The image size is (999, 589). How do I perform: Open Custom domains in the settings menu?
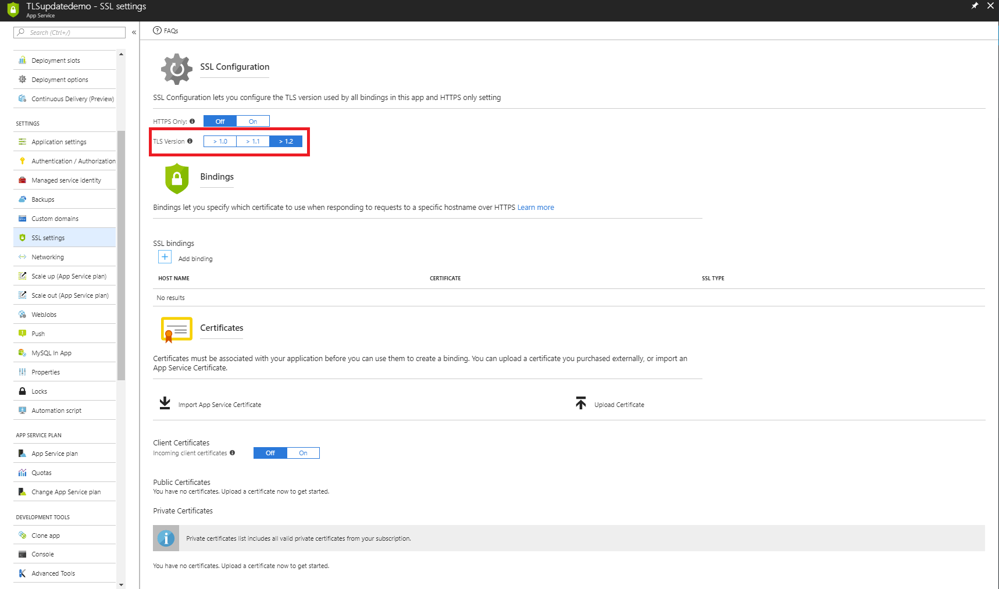coord(55,219)
